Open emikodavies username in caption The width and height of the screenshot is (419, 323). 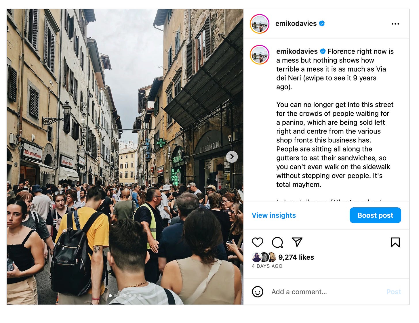click(x=297, y=51)
